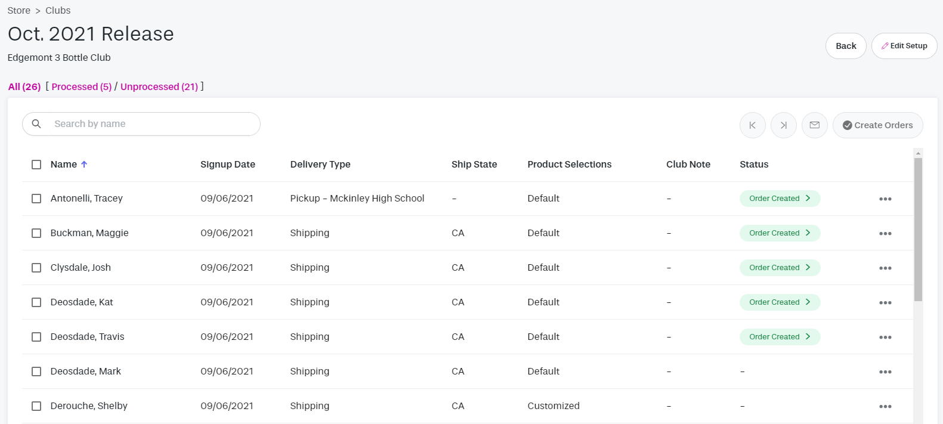The width and height of the screenshot is (943, 424).
Task: Open three-dot menu for Antonelli, Tracey
Action: [x=885, y=199]
